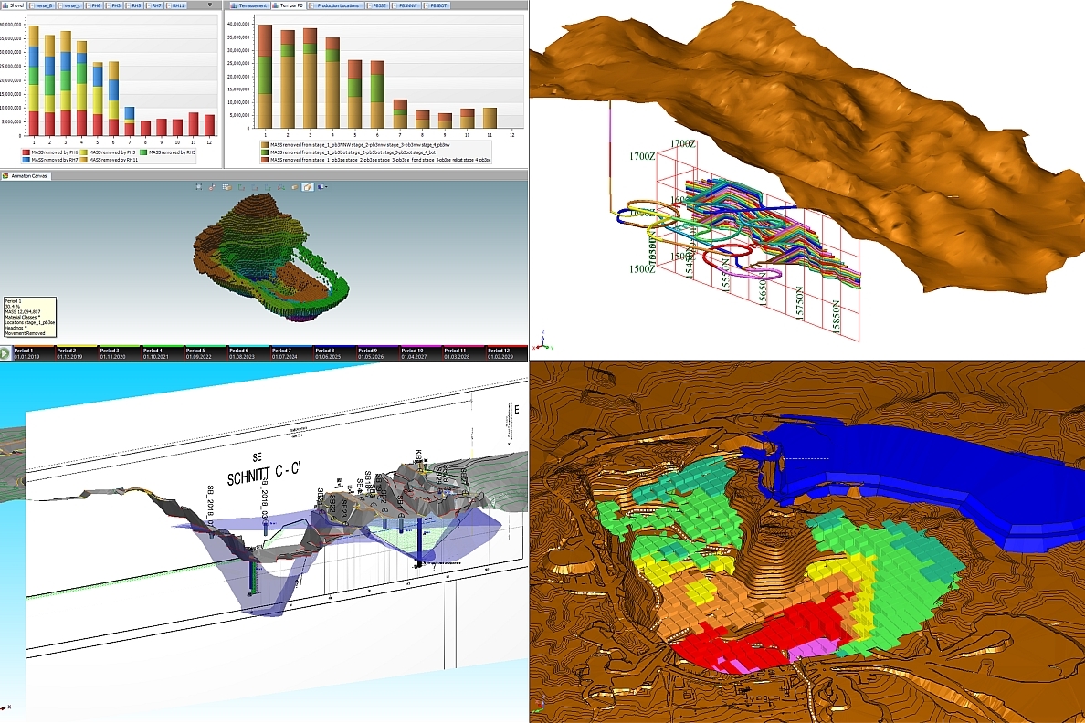Switch to the Terrassement tab
Viewport: 1085px width, 723px height.
tap(249, 5)
